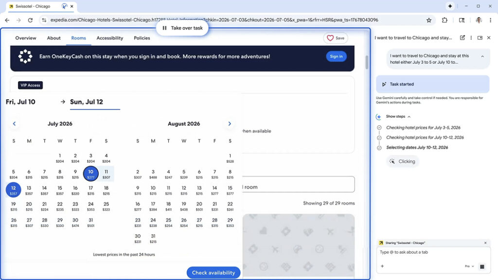
Task: Go to next month in the calendar
Action: click(230, 124)
